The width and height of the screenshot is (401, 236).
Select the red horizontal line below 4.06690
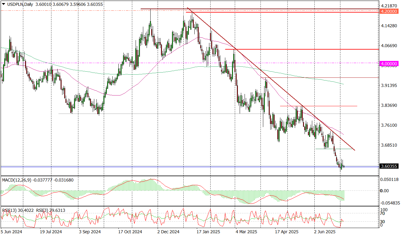point(302,49)
